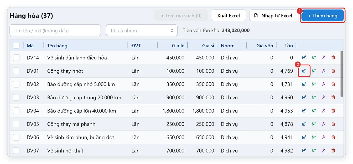This screenshot has width=353, height=164.
Task: Tick the checkbox for DV04
Action: [16, 111]
